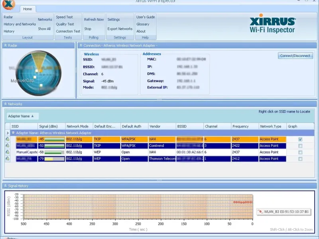Open Settings
This screenshot has height=239, width=319.
click(x=114, y=20)
